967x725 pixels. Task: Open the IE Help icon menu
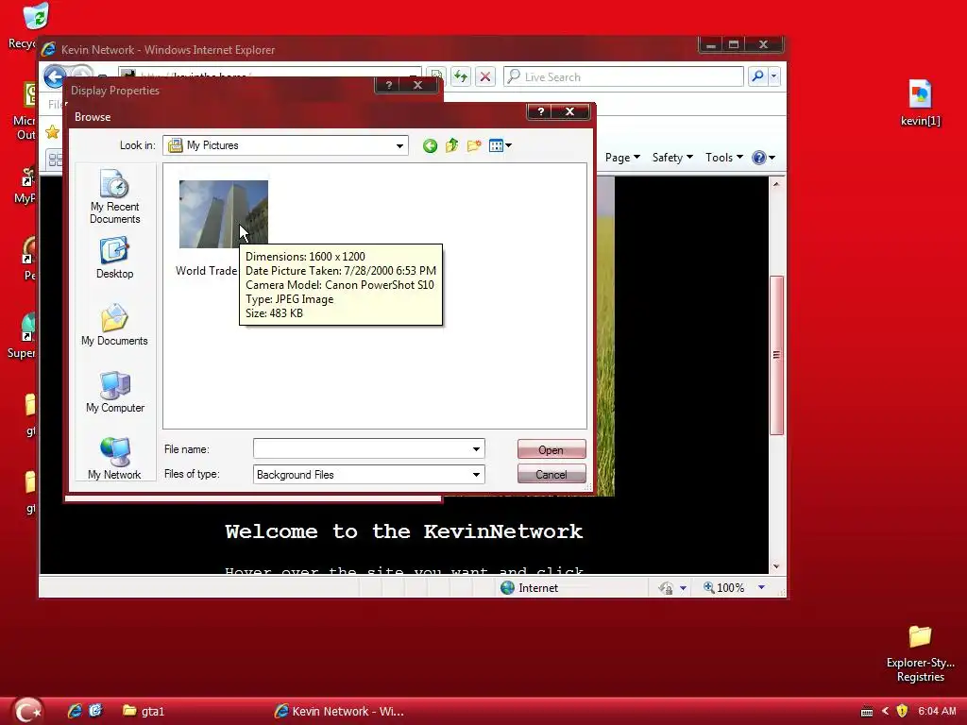pos(763,158)
